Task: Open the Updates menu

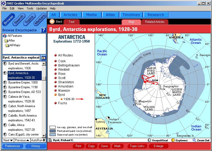Action: (x=41, y=8)
